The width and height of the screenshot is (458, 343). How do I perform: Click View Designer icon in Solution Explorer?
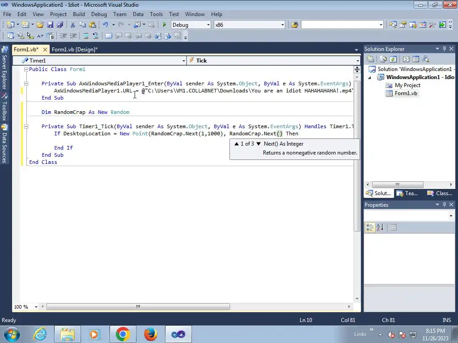click(x=416, y=59)
